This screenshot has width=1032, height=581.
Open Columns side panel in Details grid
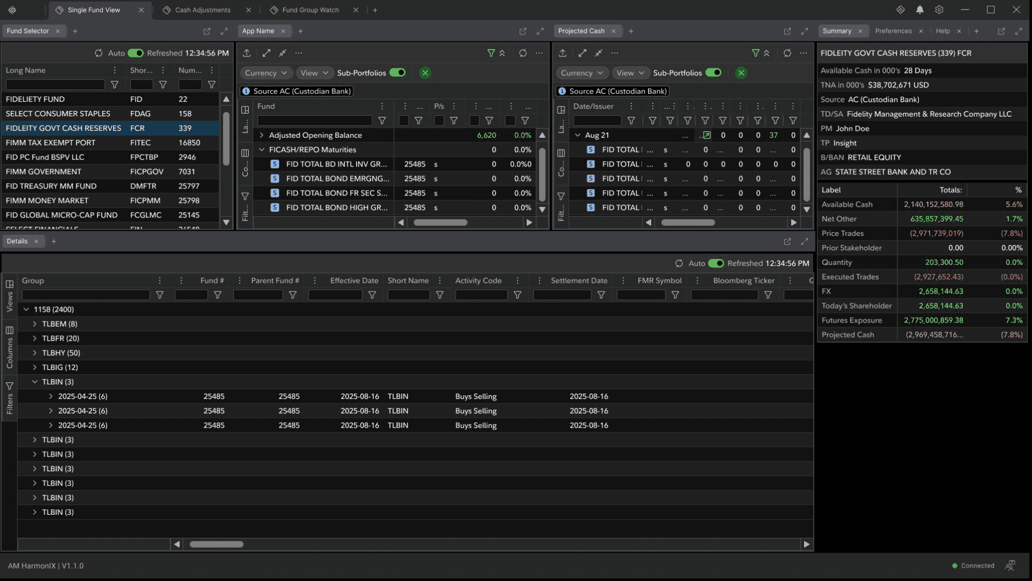click(10, 347)
